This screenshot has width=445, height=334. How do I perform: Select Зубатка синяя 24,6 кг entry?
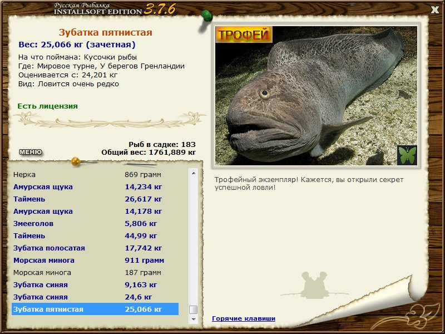point(95,297)
